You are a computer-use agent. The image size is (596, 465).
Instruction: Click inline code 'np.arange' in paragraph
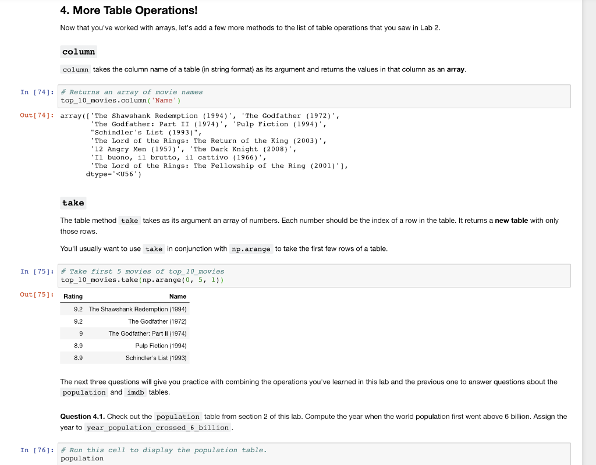[251, 249]
